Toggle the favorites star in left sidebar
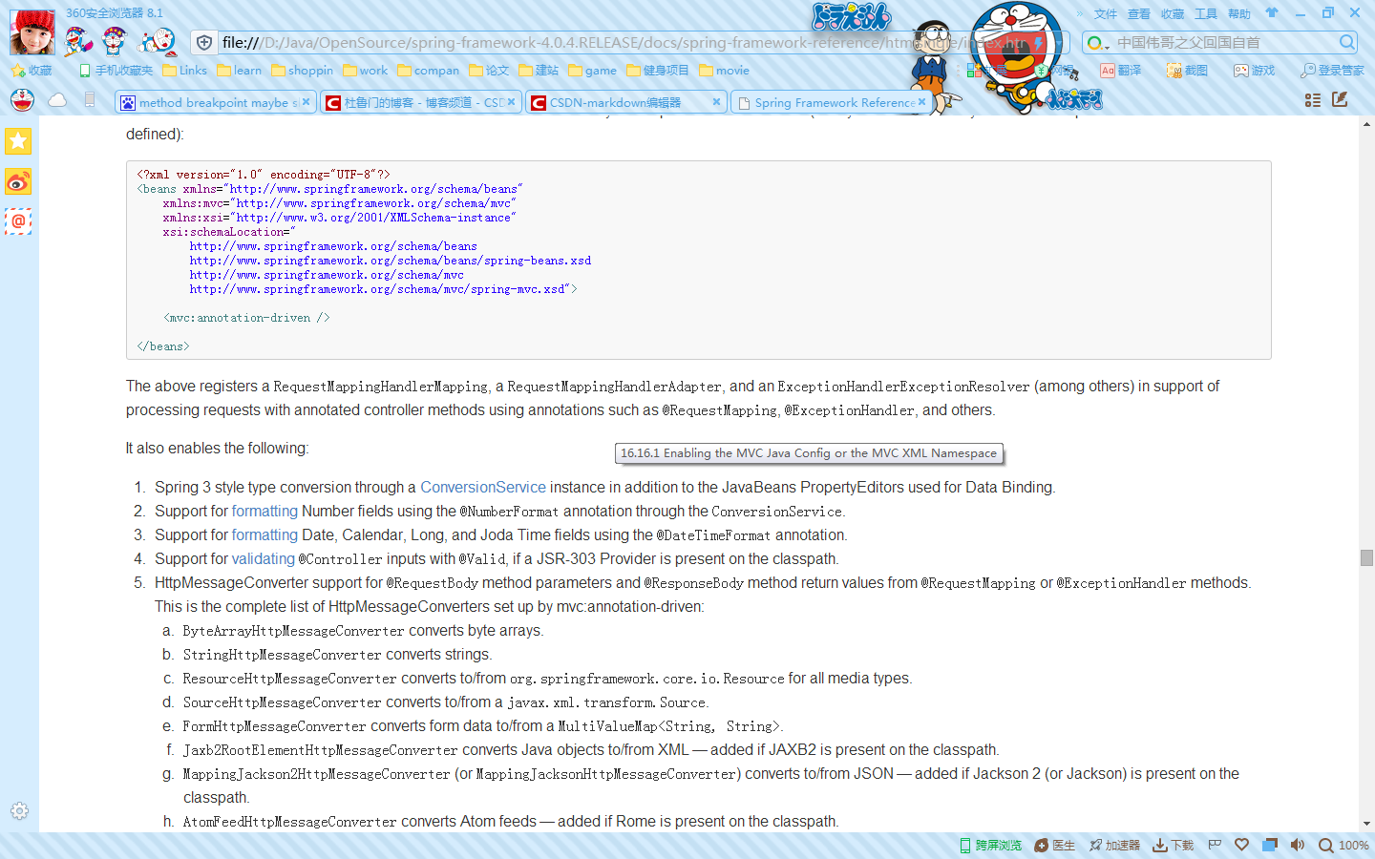The image size is (1375, 859). coord(16,140)
